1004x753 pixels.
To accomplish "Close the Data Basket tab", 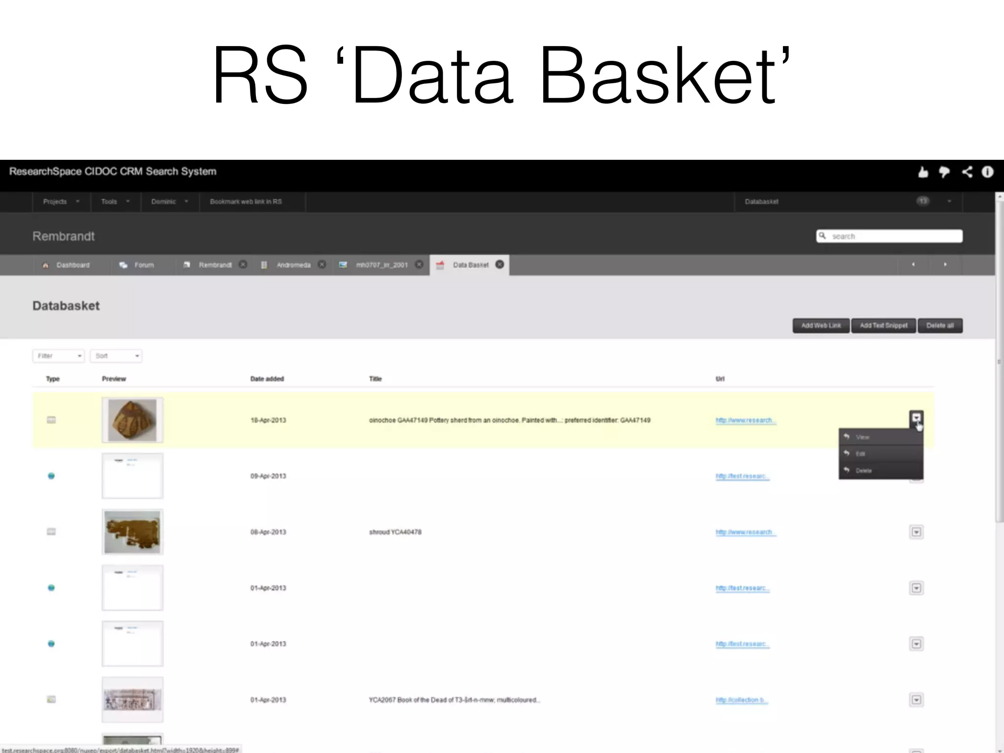I will coord(500,265).
